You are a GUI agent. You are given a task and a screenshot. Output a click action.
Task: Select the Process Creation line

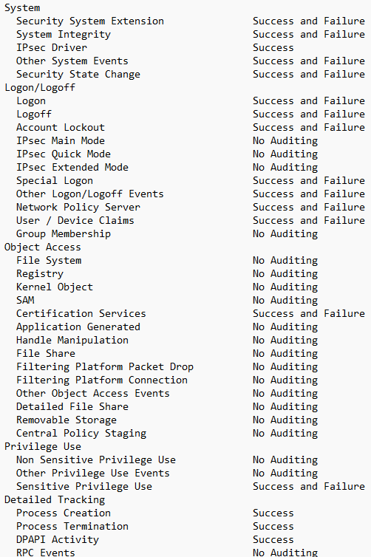[64, 513]
